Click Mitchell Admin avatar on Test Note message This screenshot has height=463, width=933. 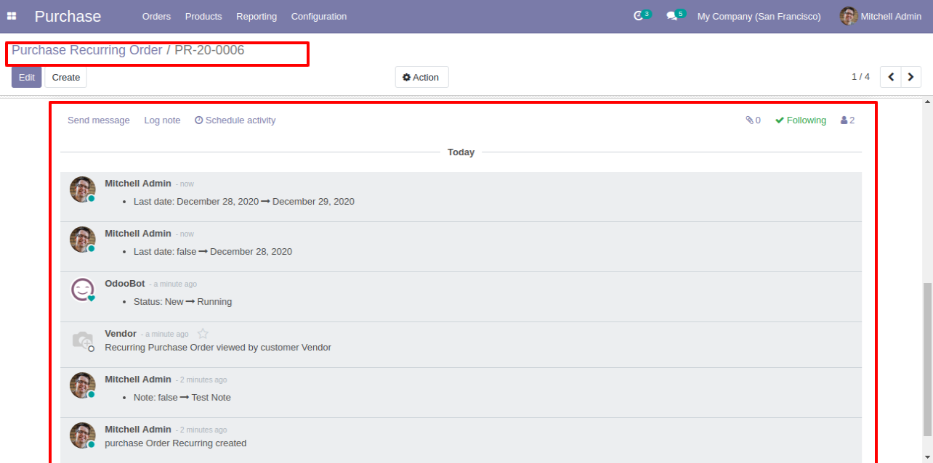(83, 385)
